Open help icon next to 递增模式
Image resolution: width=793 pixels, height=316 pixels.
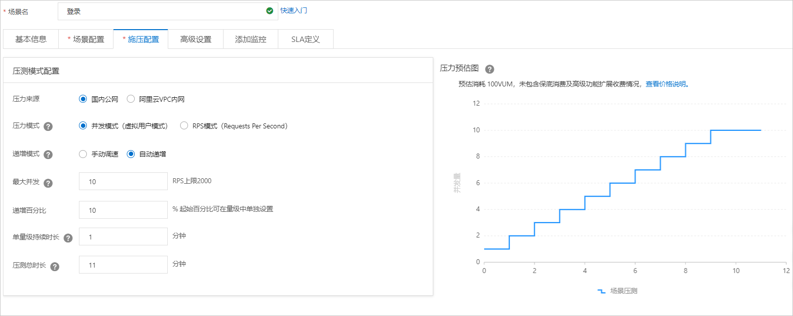[48, 155]
